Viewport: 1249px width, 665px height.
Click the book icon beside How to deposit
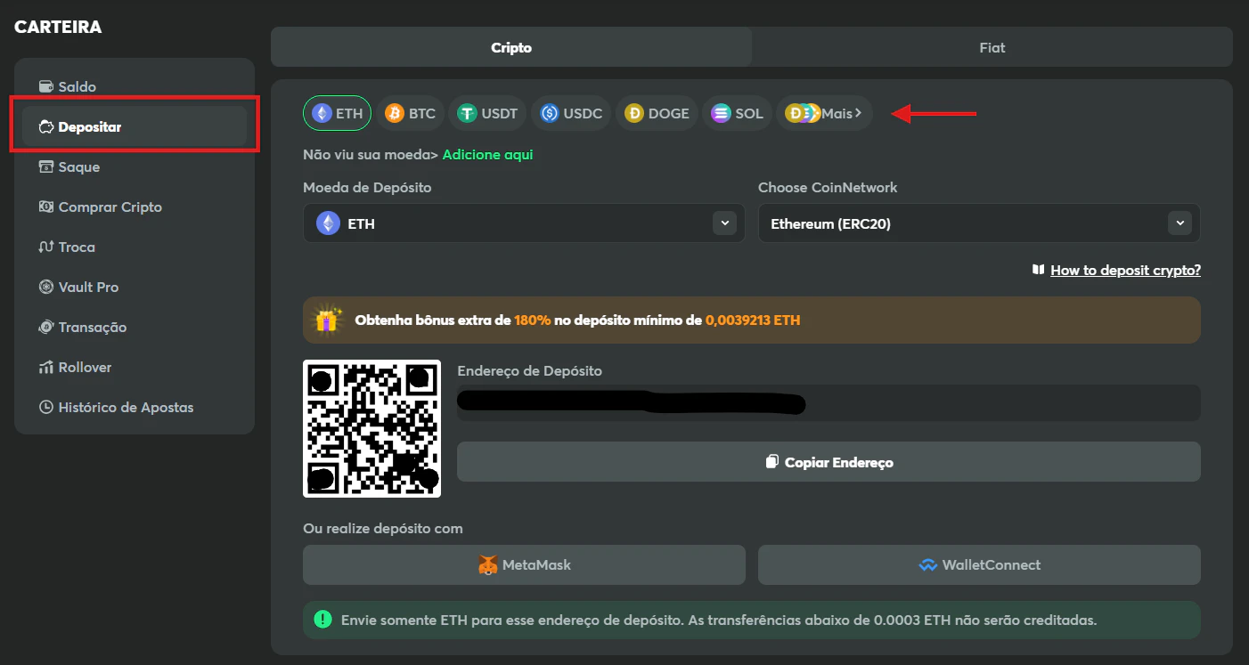pos(1038,269)
